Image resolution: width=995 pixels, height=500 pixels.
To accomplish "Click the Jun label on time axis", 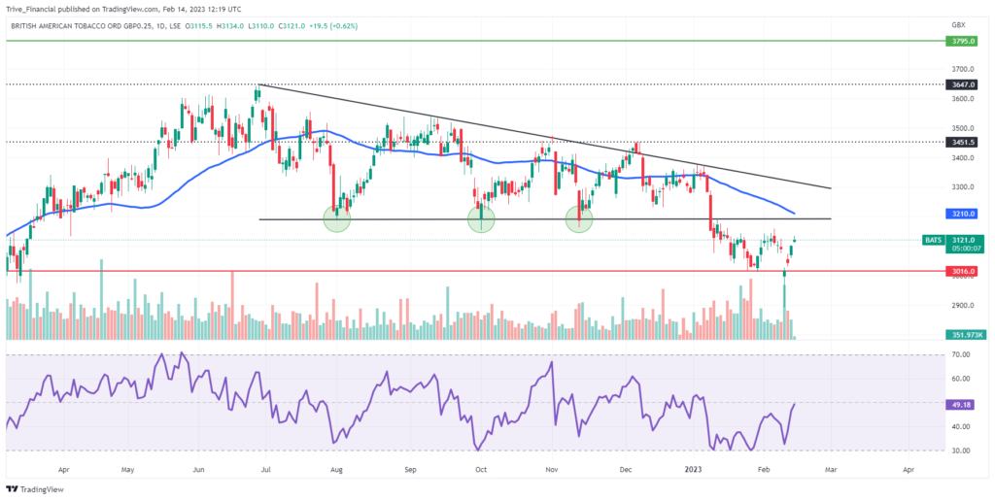I will point(198,470).
